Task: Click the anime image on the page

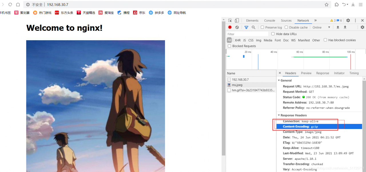Action: pyautogui.click(x=96, y=106)
